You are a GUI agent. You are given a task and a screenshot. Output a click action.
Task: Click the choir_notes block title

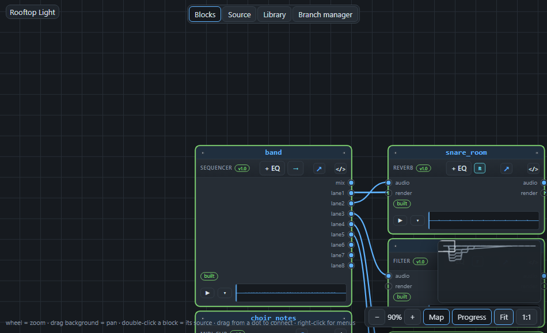click(273, 318)
